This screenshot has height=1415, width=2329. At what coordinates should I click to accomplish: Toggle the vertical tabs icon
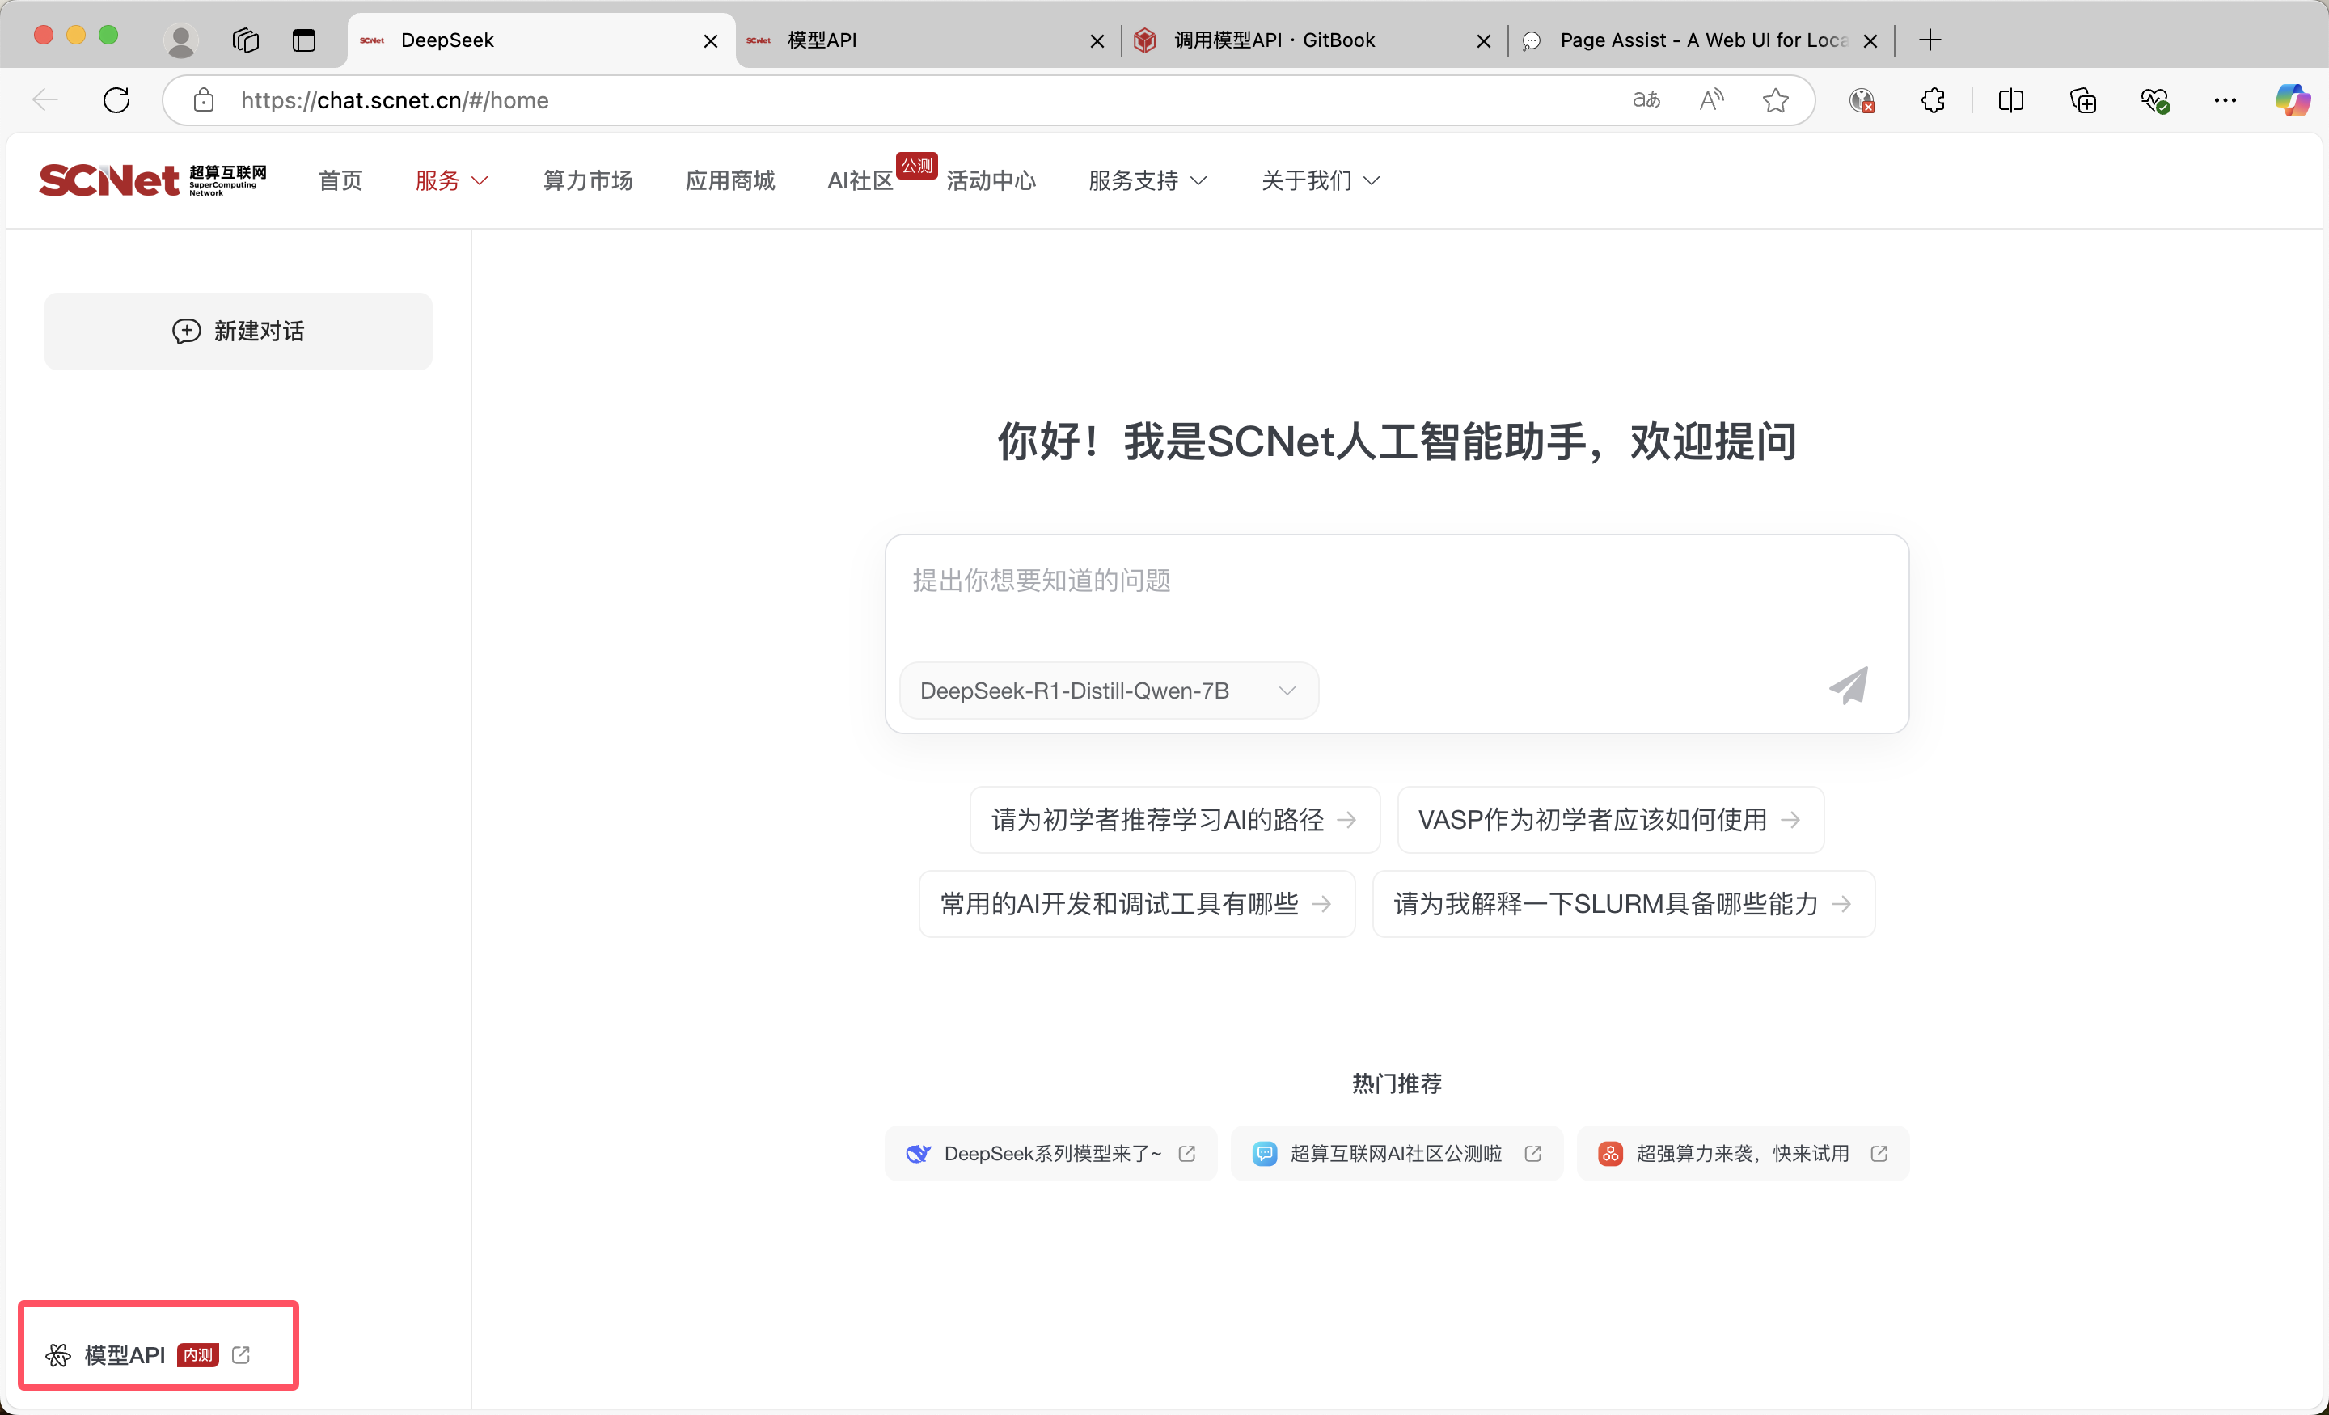coord(303,40)
